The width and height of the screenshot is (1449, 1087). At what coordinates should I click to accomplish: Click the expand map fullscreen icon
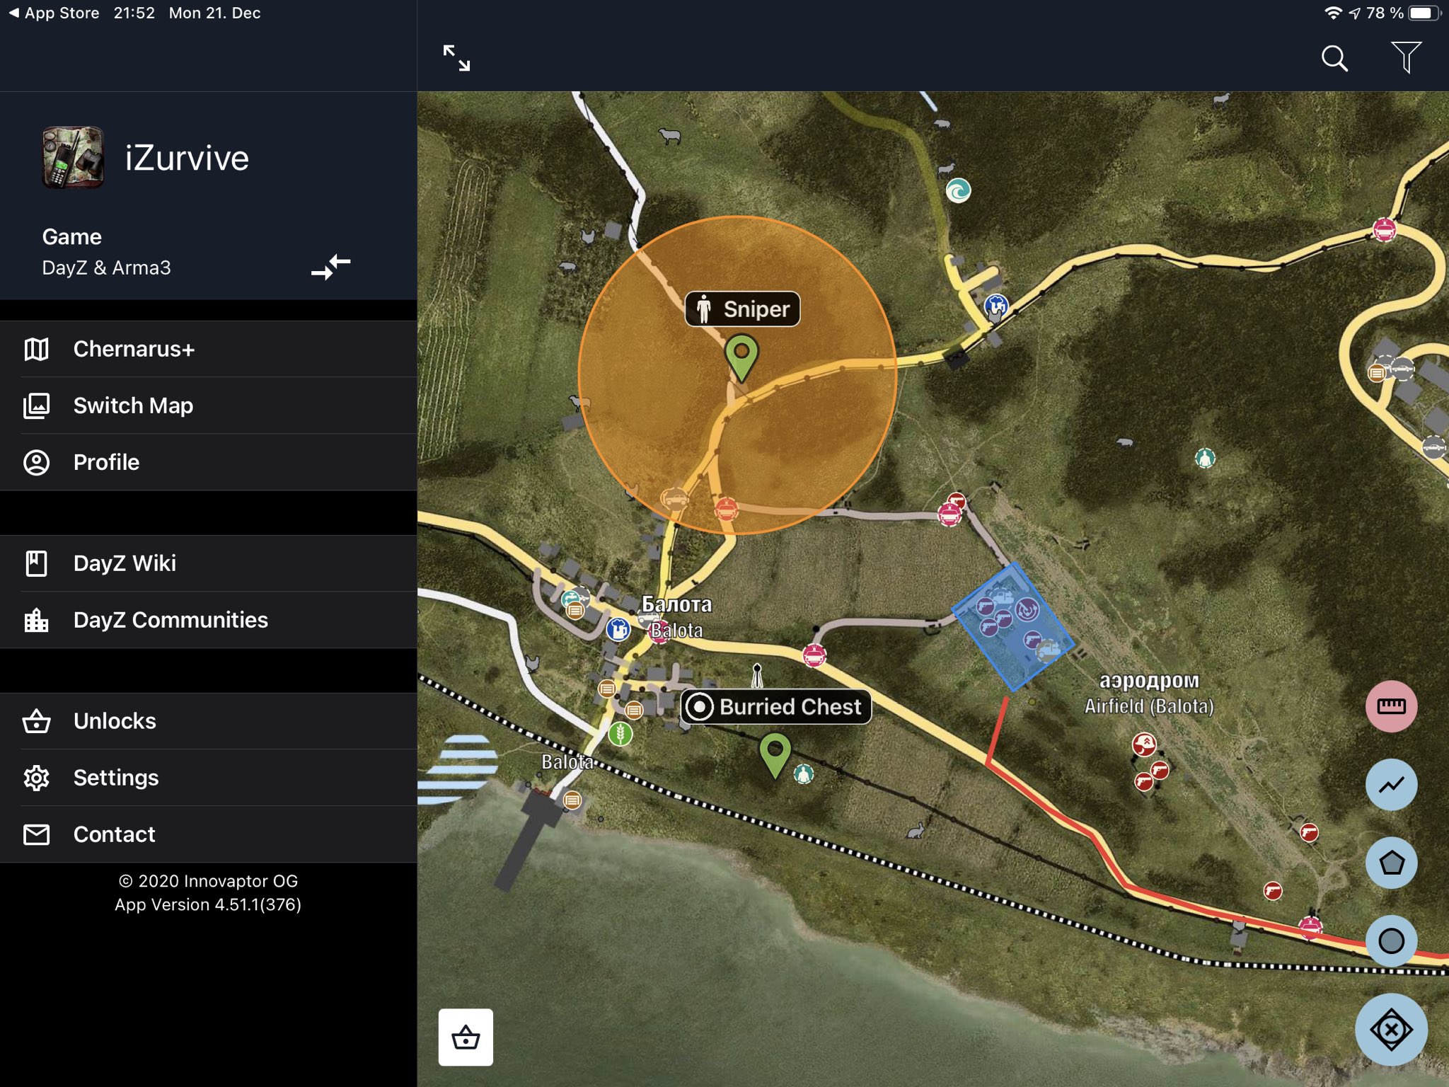[454, 56]
